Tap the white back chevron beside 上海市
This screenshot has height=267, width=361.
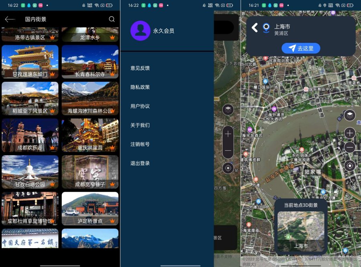[x=254, y=27]
